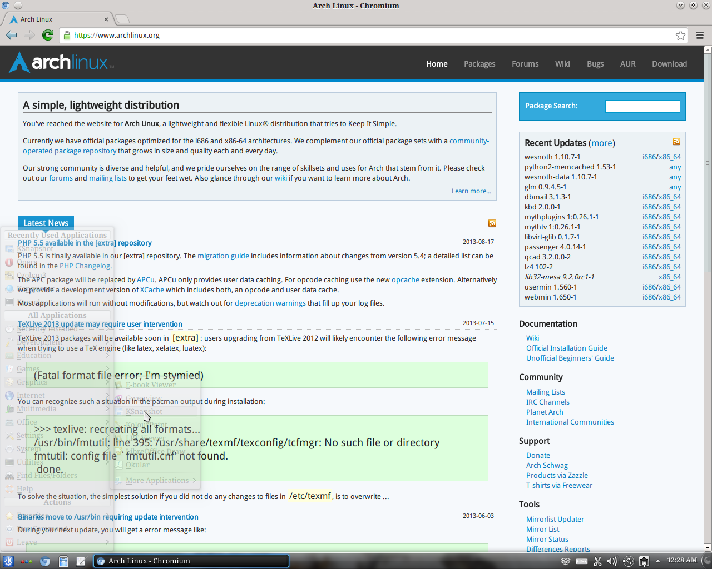Open the (more) Recent Updates link
The height and width of the screenshot is (569, 712).
point(602,143)
